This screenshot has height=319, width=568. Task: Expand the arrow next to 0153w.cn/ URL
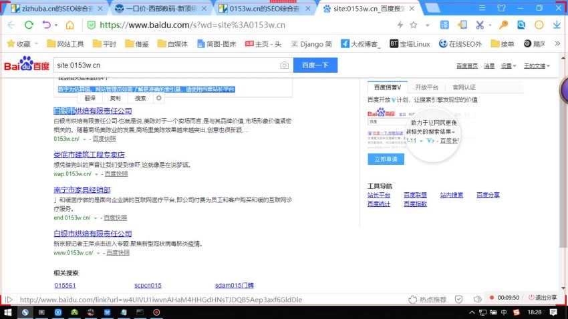(84, 139)
